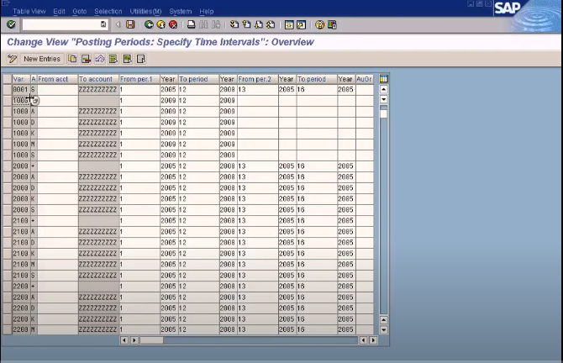Click the From per.1 column header

tap(139, 79)
